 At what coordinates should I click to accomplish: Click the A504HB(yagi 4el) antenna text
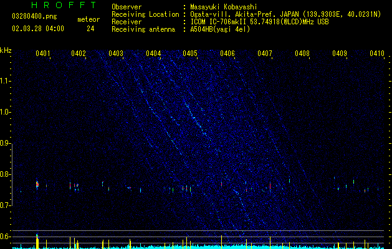point(220,29)
